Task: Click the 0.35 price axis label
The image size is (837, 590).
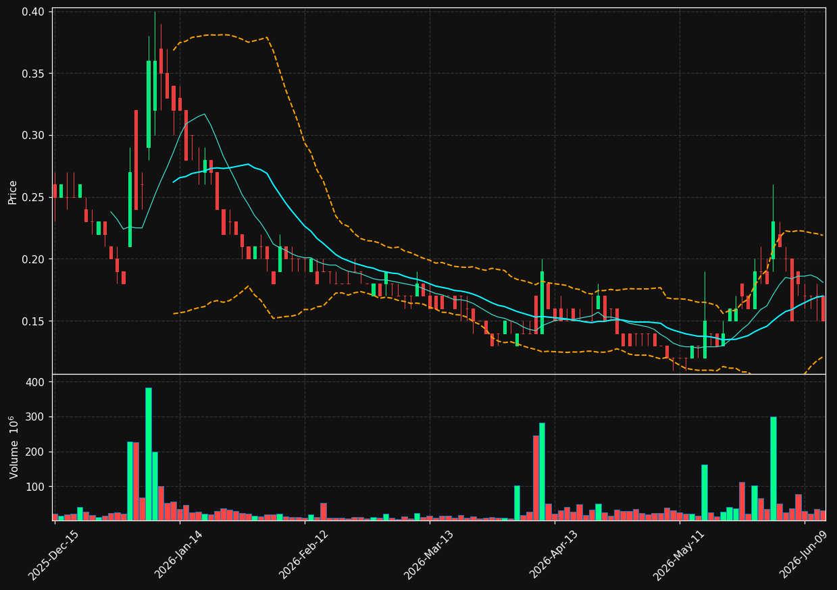Action: click(33, 74)
